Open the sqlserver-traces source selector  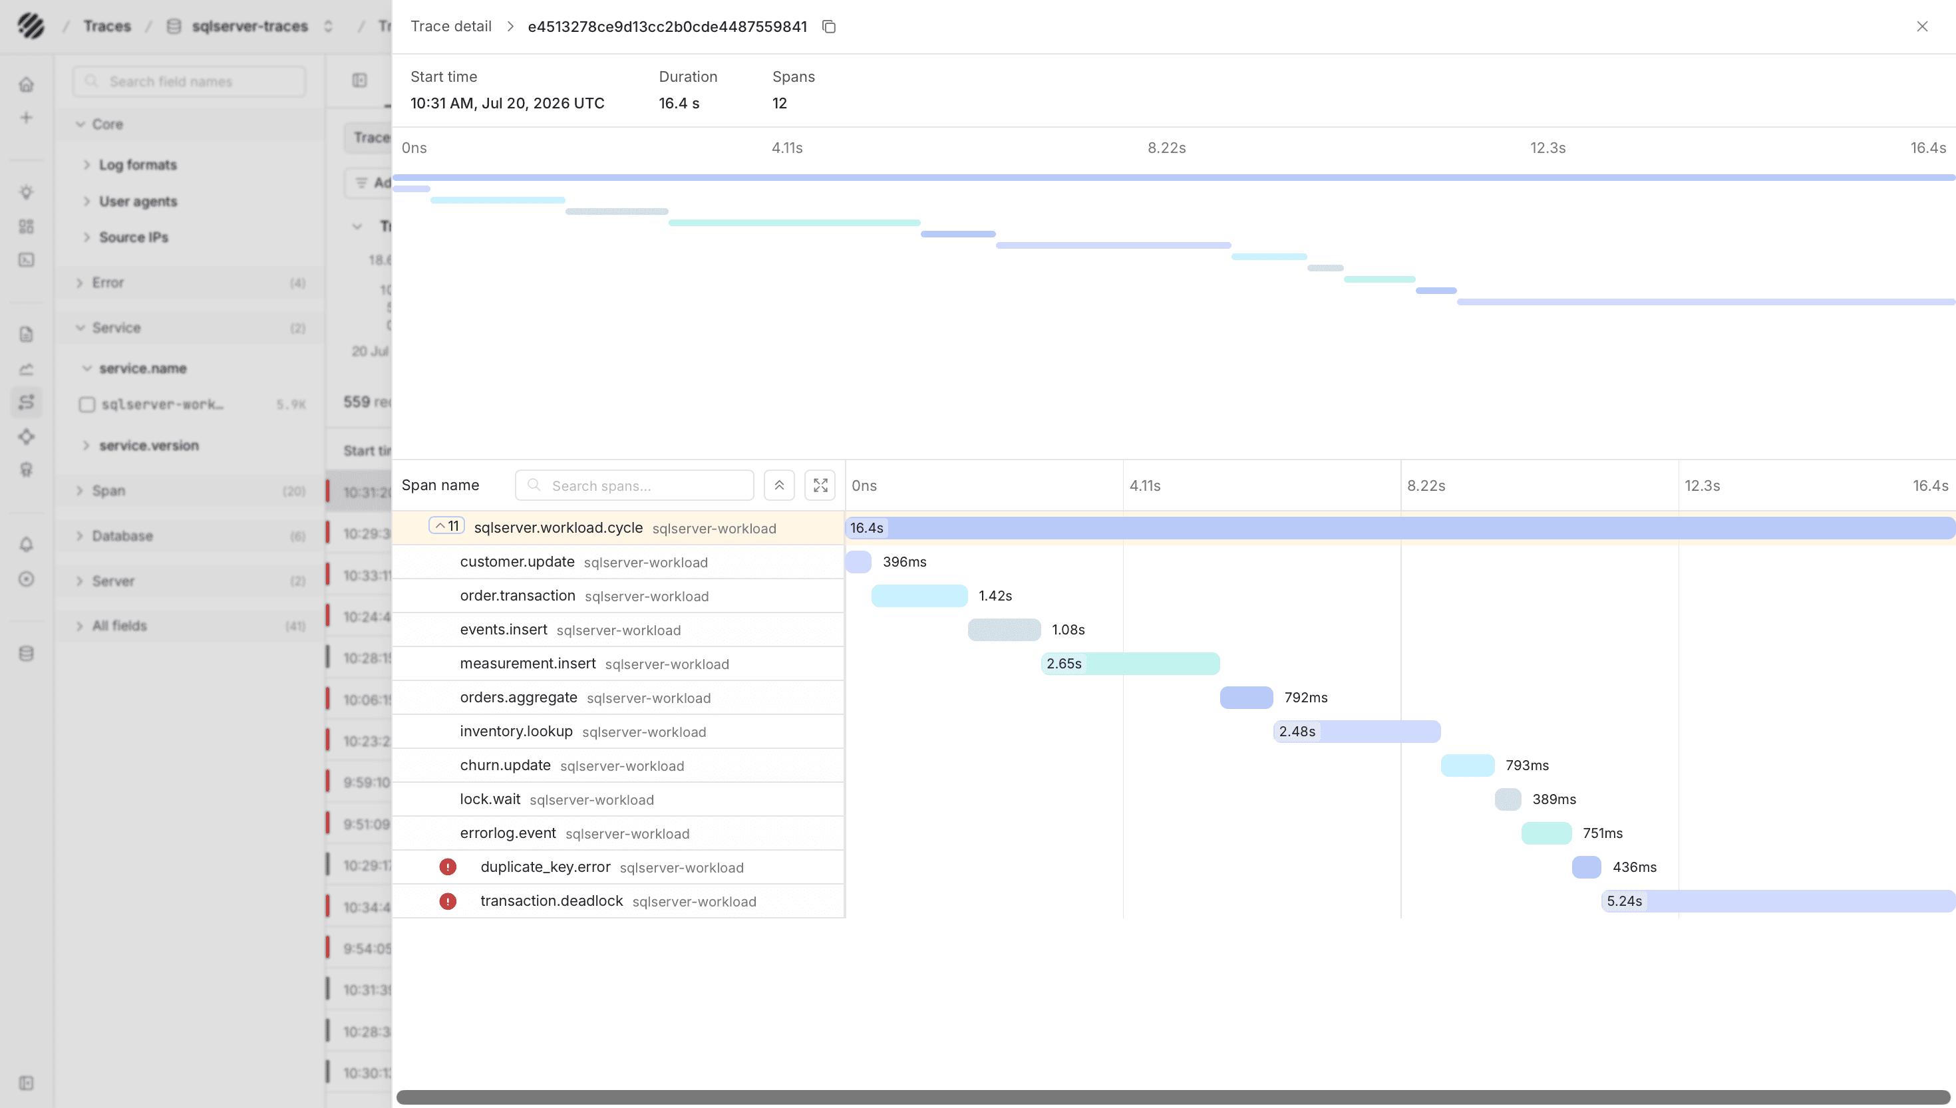point(249,26)
